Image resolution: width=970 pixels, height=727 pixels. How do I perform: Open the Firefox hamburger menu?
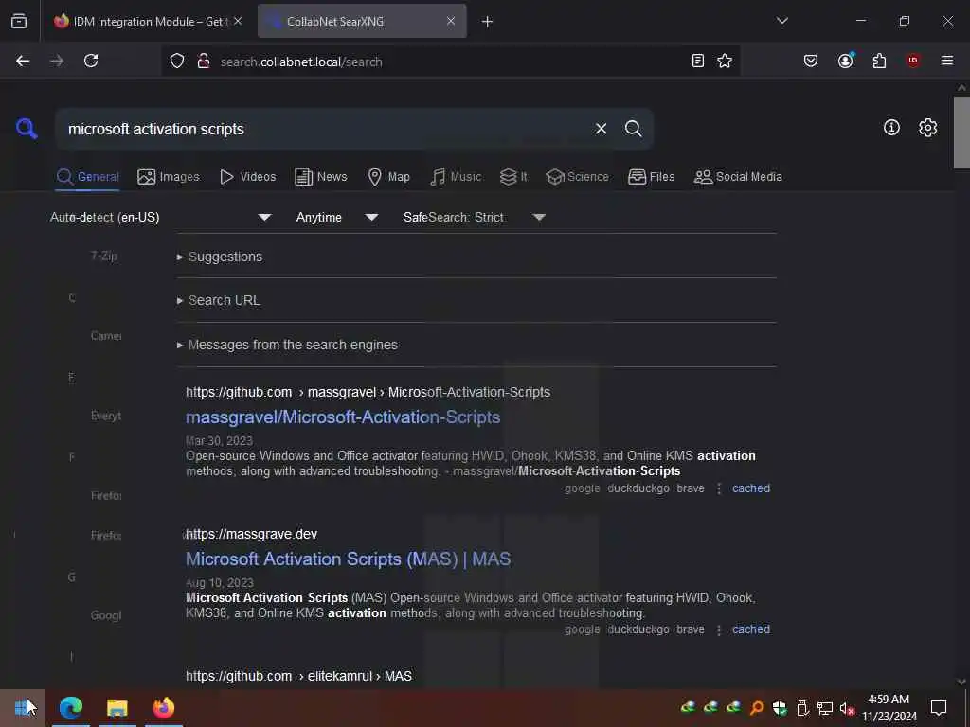click(946, 61)
